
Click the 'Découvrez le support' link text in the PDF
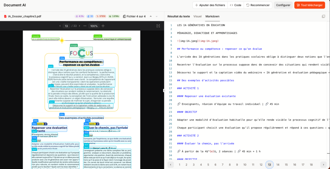pos(81,106)
